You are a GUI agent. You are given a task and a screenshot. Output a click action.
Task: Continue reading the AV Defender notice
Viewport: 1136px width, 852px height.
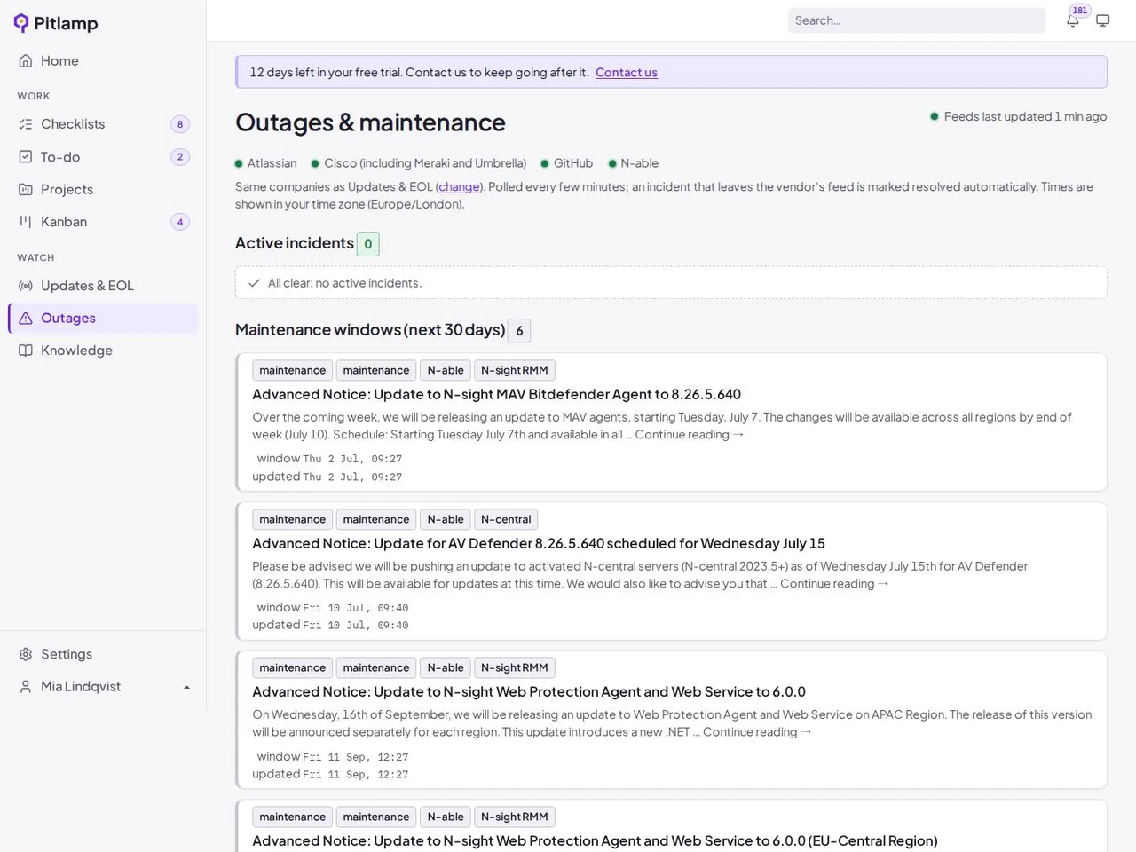[x=834, y=584]
